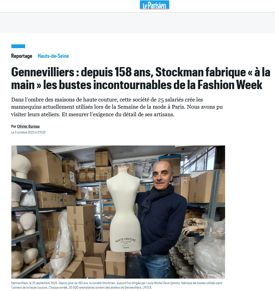Open the main article photo
Viewport: 275px width, 291px height.
coord(118,212)
